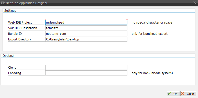Screen dimensions: 198x98
Task: Click the Settings section header
Action: [10, 11]
